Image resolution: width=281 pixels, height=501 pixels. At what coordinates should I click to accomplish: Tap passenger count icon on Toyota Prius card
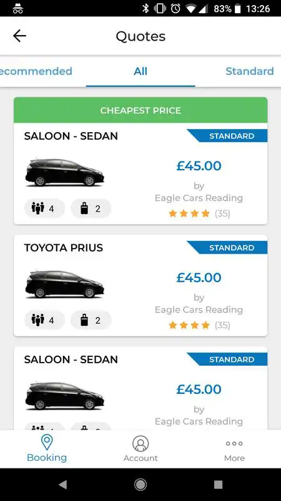(37, 320)
